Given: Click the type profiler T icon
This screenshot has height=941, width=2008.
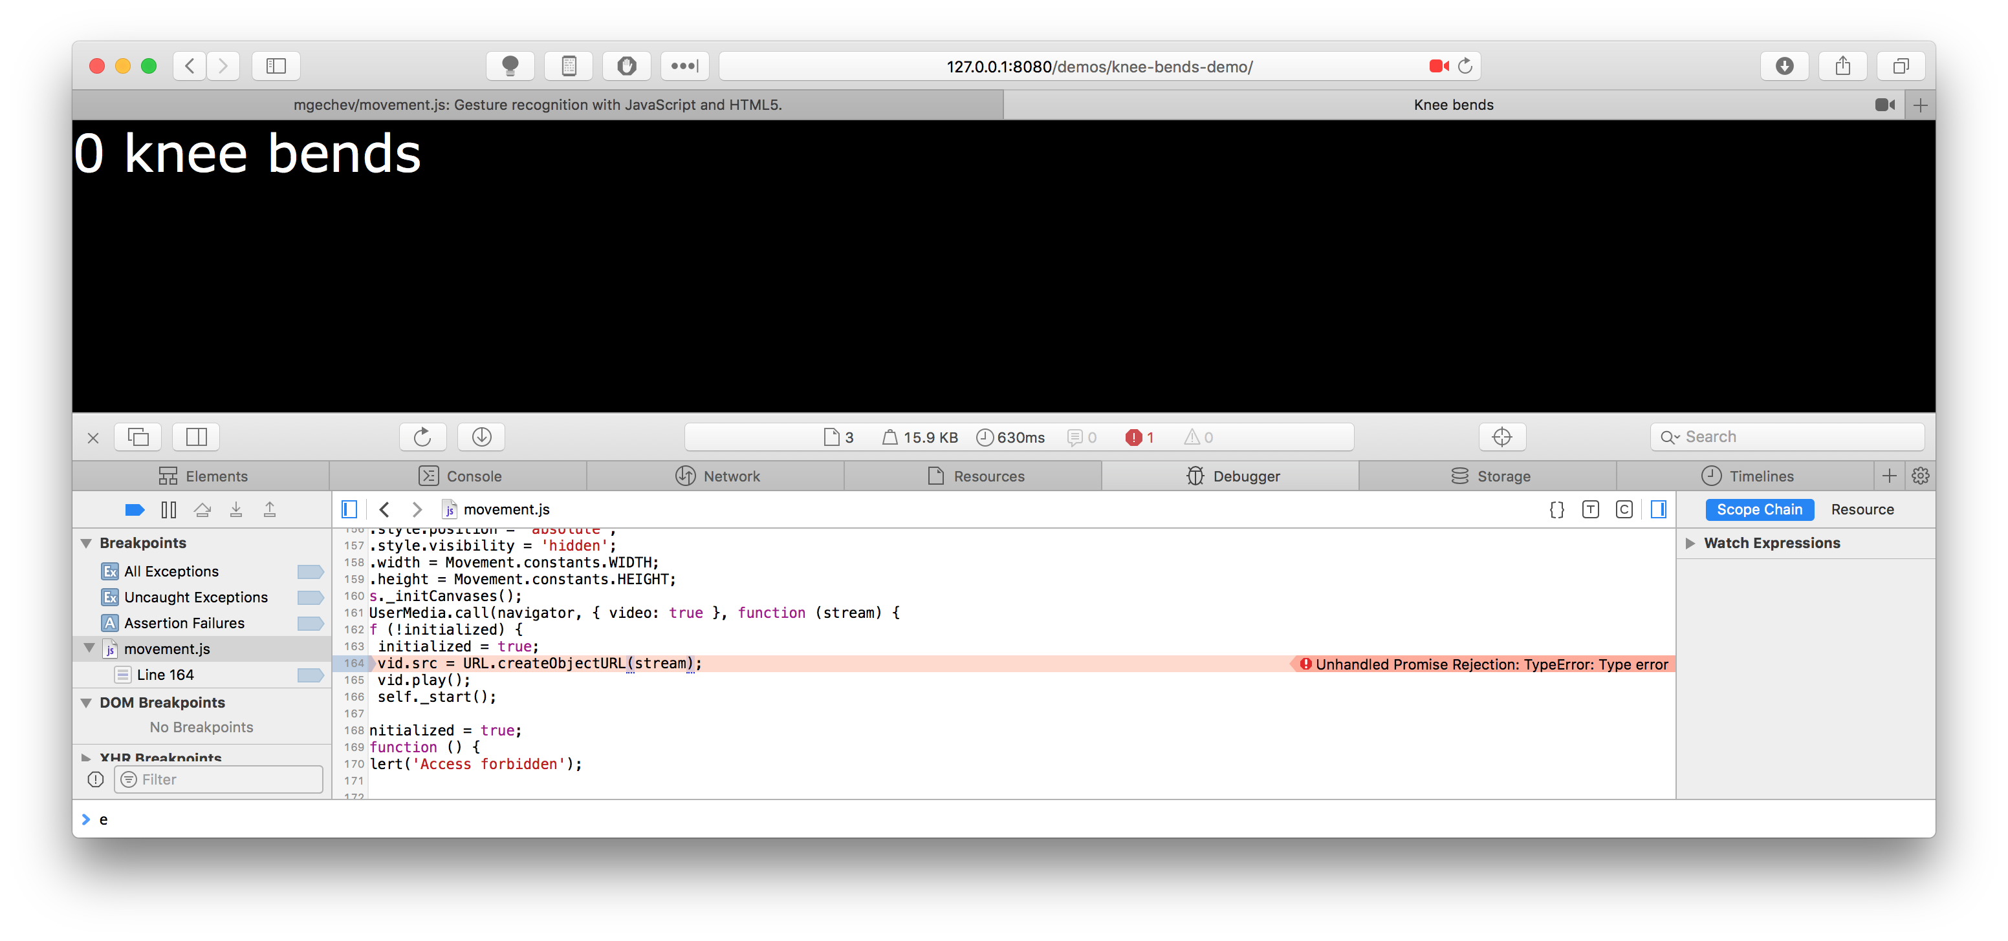Looking at the screenshot, I should coord(1590,509).
